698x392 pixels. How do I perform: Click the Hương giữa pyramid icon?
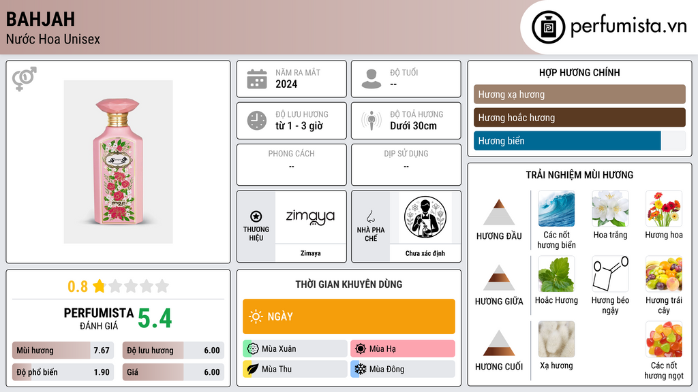pyautogui.click(x=499, y=278)
